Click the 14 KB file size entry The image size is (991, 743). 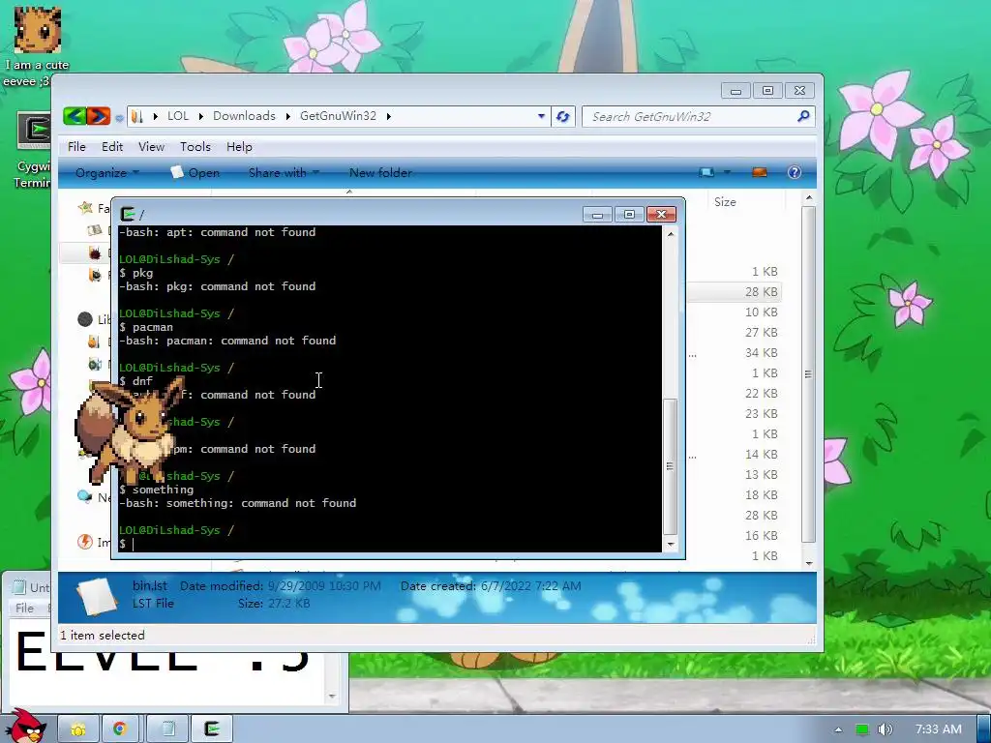[761, 455]
